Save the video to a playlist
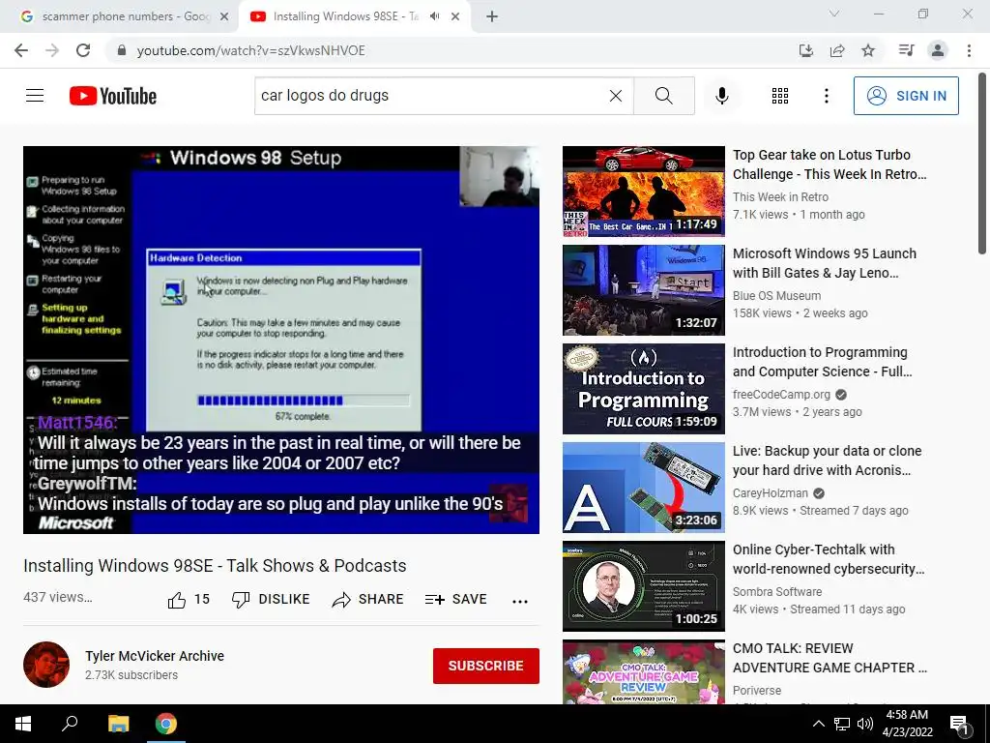 pos(456,600)
